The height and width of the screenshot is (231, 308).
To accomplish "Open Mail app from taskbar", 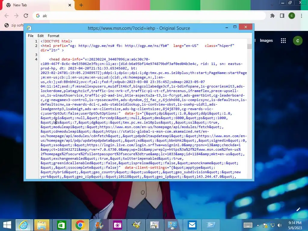I will coord(192,225).
